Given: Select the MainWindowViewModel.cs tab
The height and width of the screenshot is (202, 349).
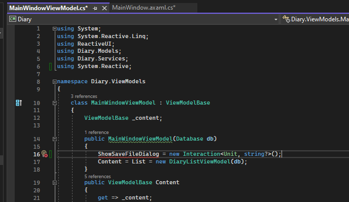Looking at the screenshot, I should coord(49,8).
